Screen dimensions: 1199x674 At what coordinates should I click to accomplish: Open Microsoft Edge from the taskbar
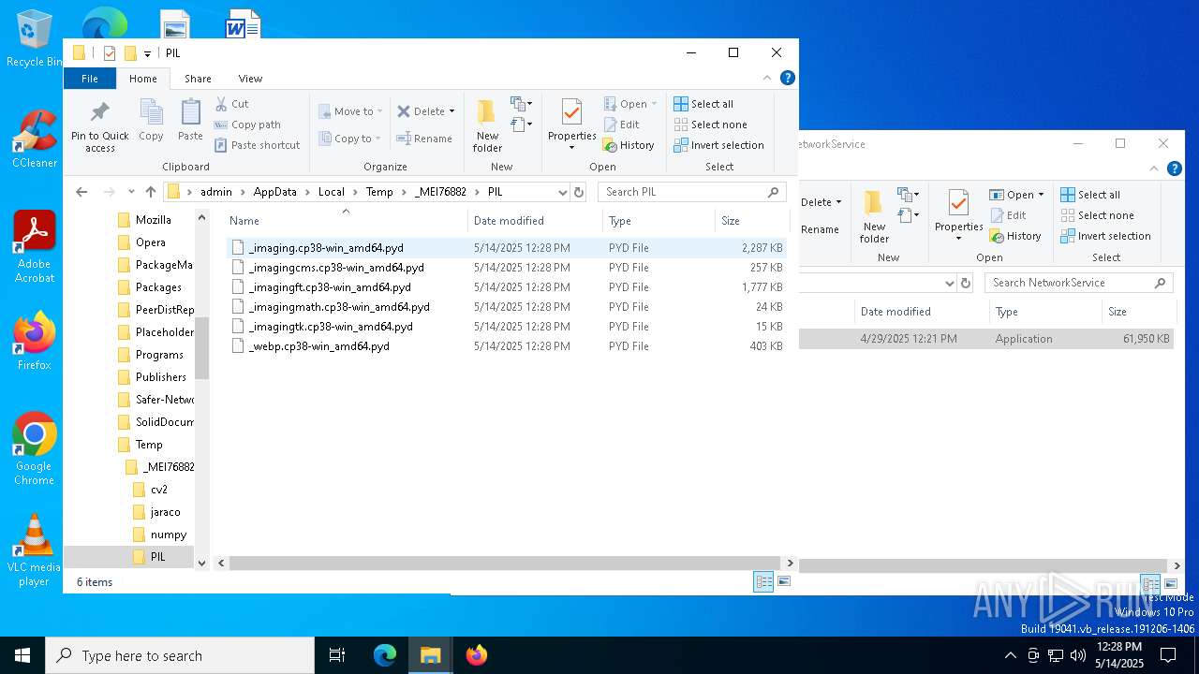click(x=385, y=655)
